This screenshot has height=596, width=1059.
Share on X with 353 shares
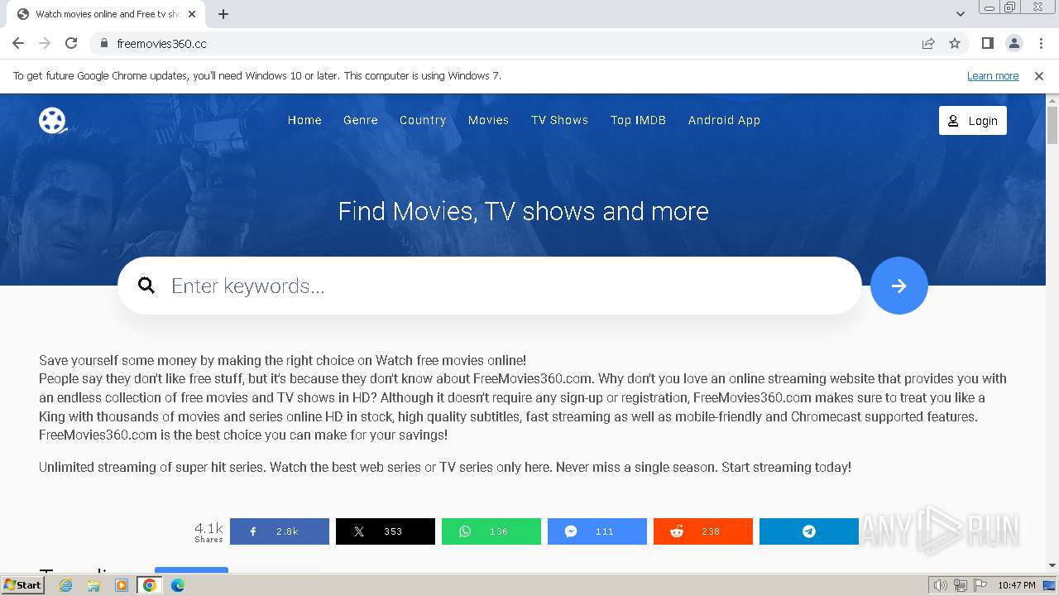(386, 531)
